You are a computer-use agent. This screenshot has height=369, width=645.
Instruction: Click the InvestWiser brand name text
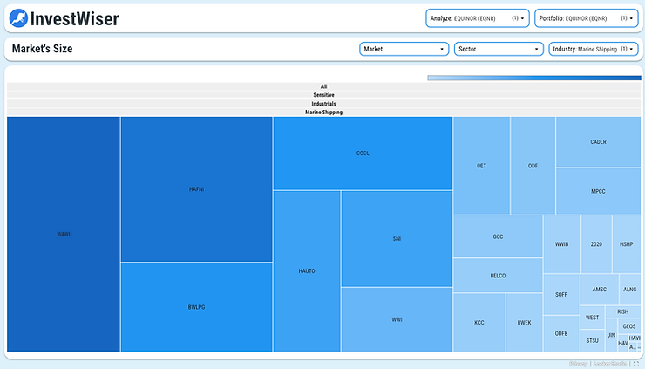(74, 18)
